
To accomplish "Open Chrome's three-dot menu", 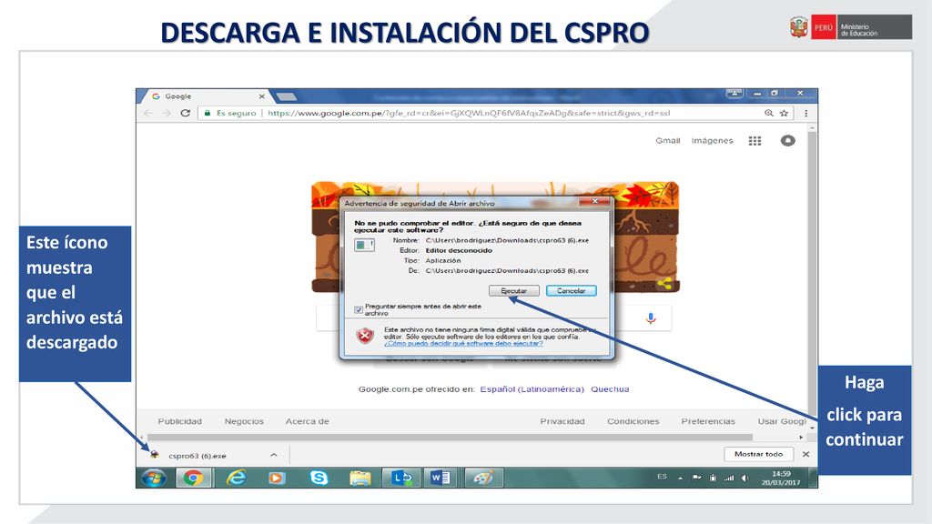I will [806, 113].
